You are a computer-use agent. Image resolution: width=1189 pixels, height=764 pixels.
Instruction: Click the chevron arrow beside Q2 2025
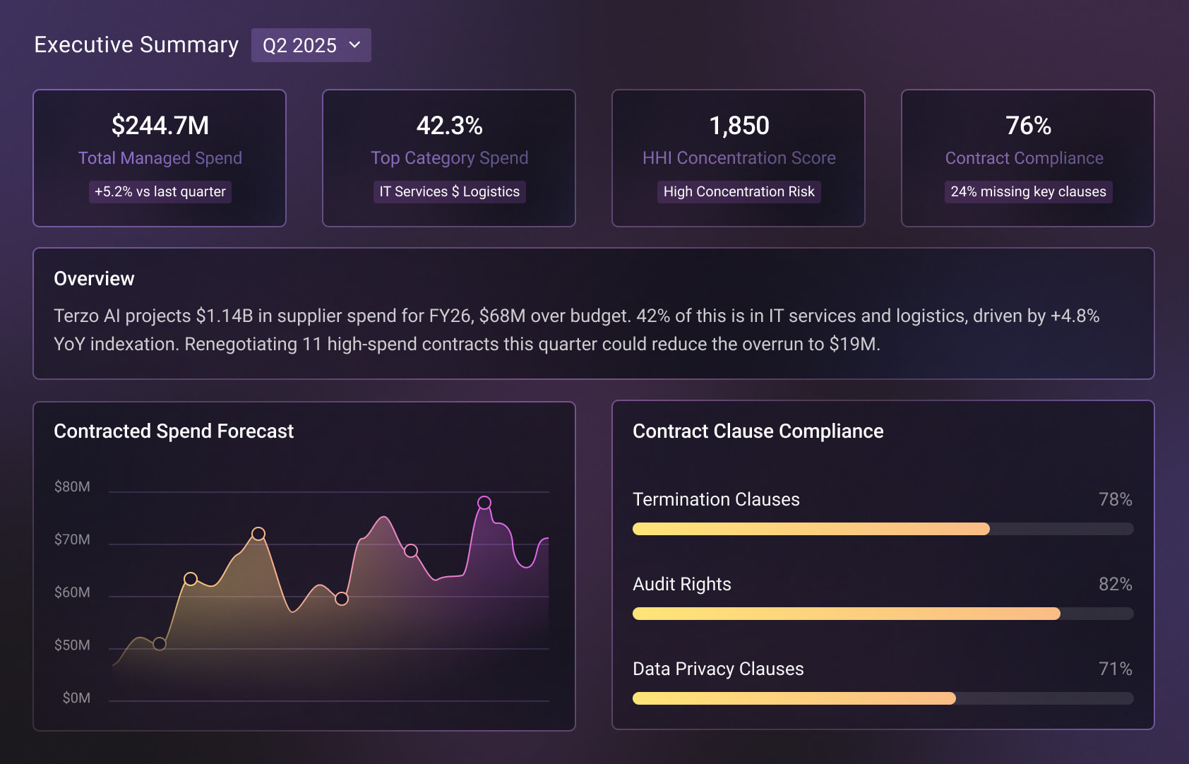tap(355, 45)
